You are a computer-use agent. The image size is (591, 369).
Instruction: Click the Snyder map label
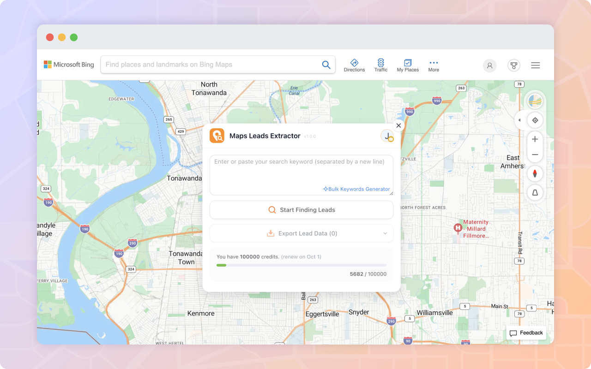[x=359, y=312]
